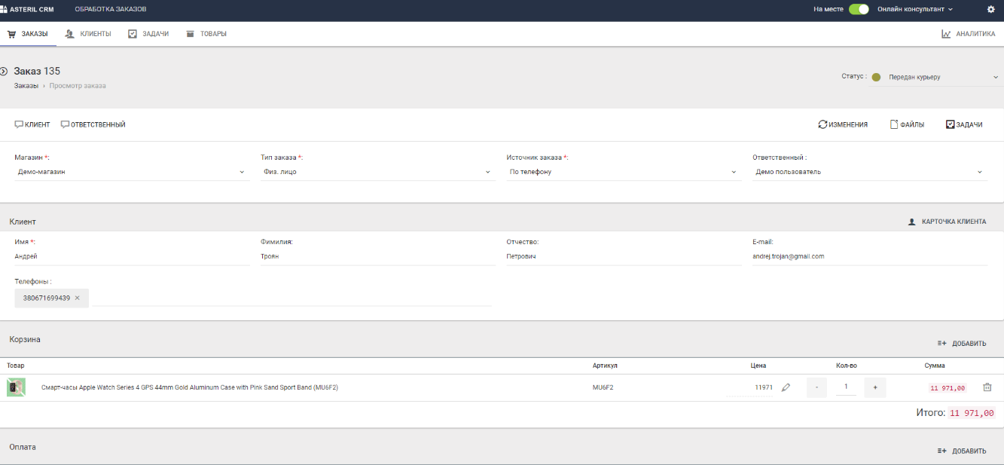Switch to the Клиенты tab

pos(88,34)
